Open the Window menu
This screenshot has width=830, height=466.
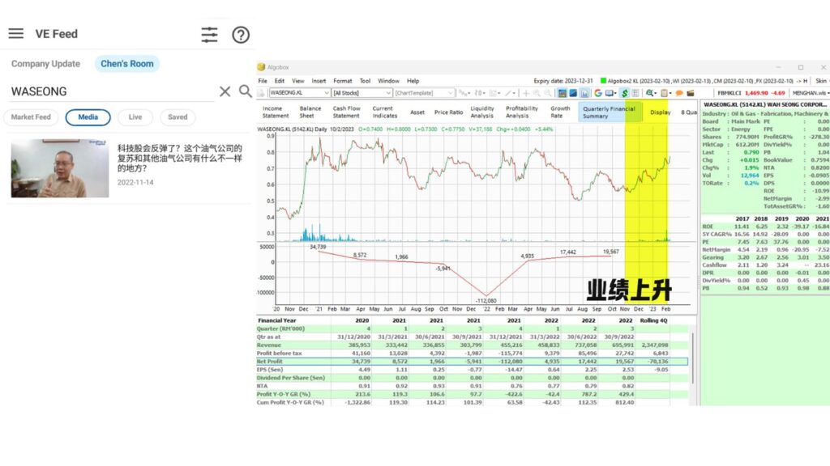click(x=388, y=81)
